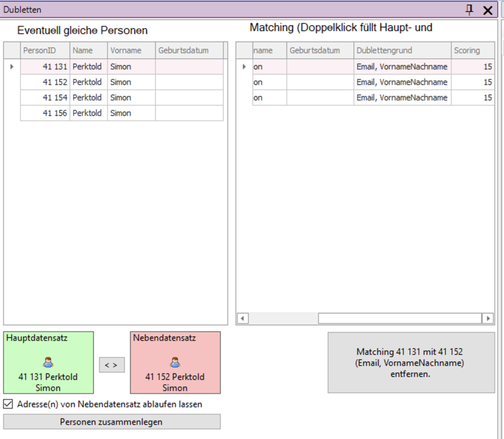The height and width of the screenshot is (439, 504).
Task: Select third Email, VornameNachname matching row
Action: (x=374, y=97)
